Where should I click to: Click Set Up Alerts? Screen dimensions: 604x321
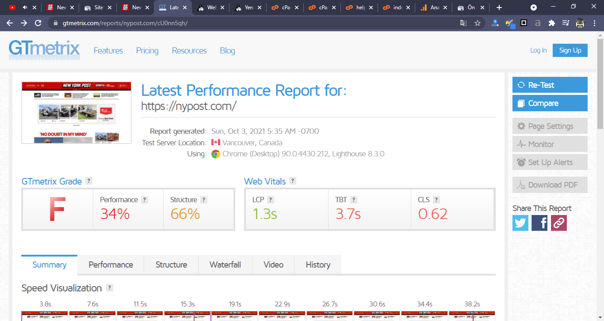pos(550,162)
